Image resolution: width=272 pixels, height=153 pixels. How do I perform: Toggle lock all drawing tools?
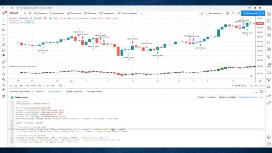(x=4, y=84)
